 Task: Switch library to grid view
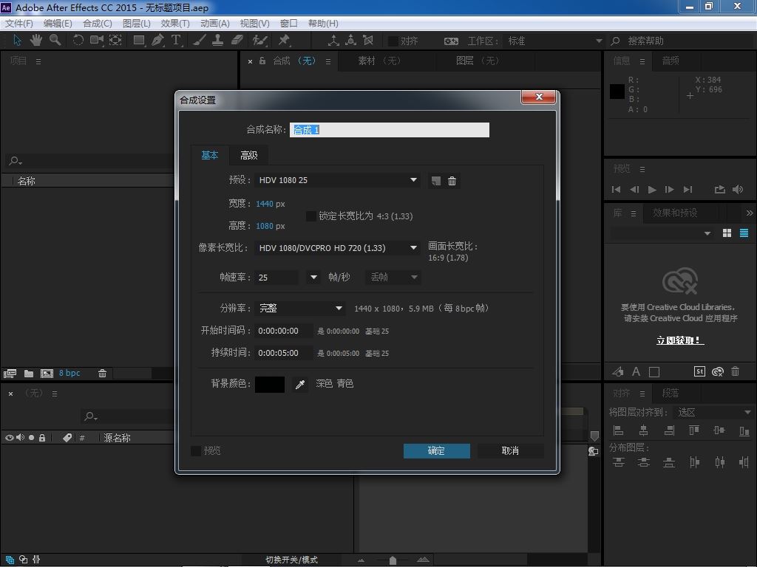coord(727,233)
